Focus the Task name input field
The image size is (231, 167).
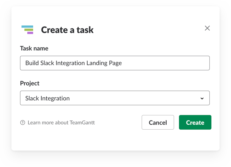click(x=115, y=63)
